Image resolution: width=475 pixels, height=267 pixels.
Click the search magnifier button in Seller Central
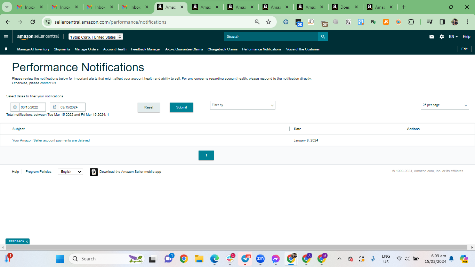[x=323, y=37]
